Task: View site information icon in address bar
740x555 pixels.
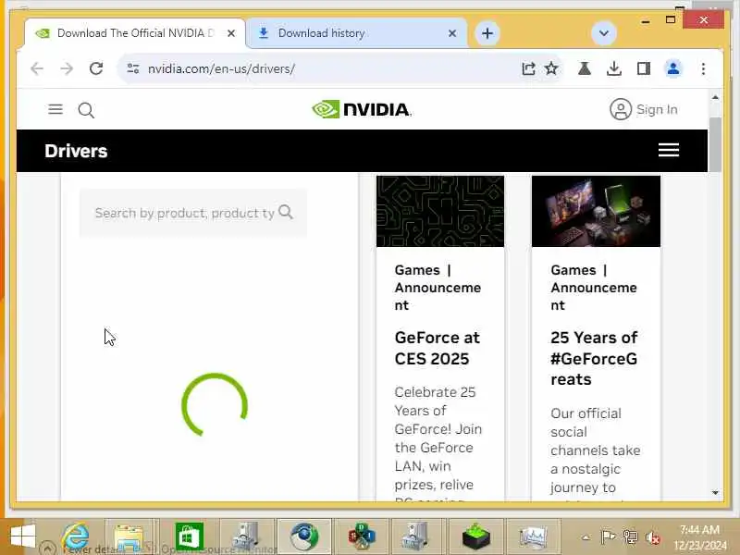Action: [x=133, y=68]
